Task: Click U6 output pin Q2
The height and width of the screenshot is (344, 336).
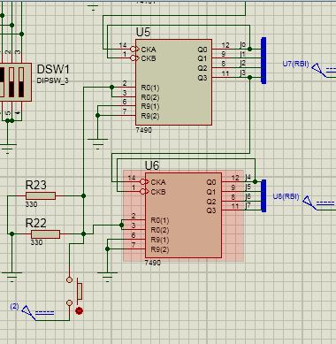Action: (x=231, y=202)
